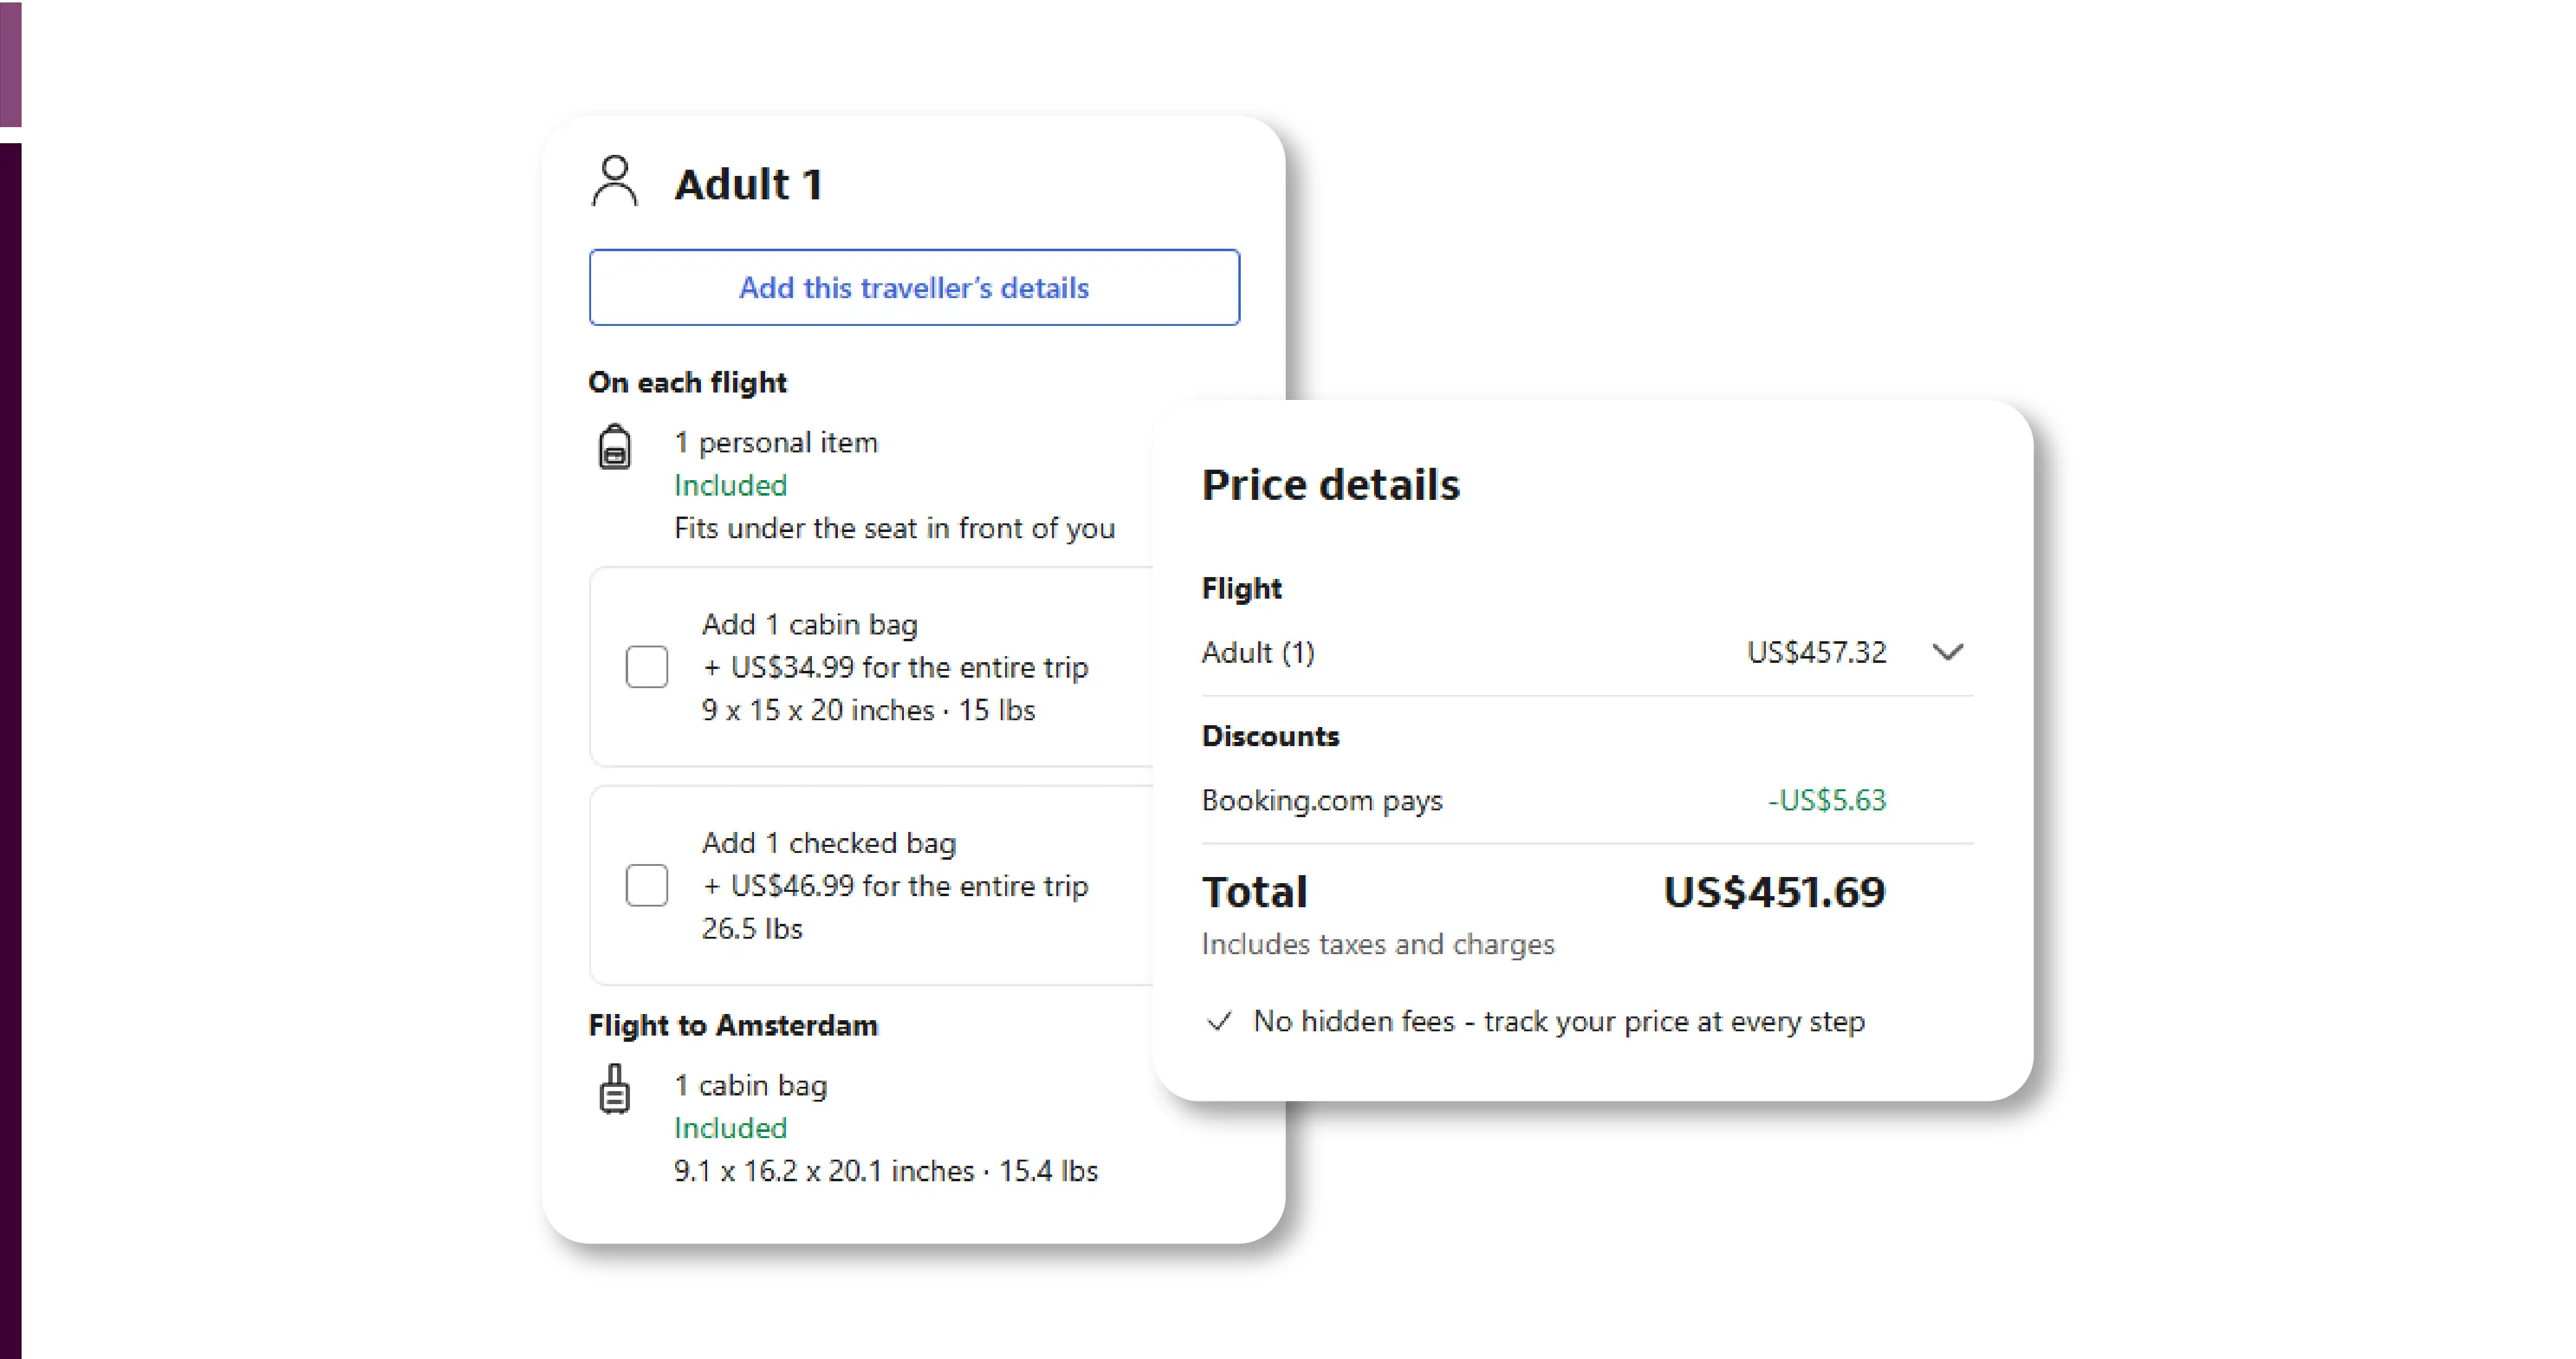Click the US$451.69 total amount
The width and height of the screenshot is (2576, 1359).
pos(1774,892)
